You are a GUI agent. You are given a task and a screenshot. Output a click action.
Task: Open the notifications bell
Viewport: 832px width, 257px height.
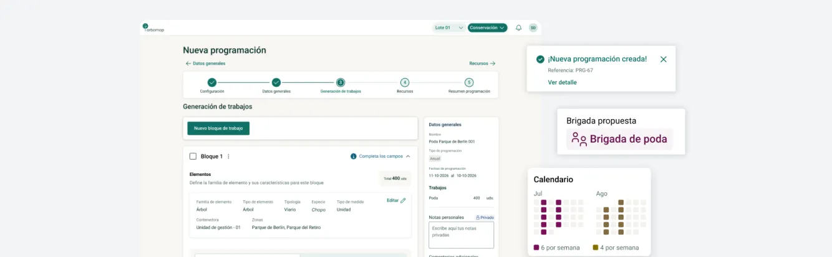pyautogui.click(x=518, y=27)
